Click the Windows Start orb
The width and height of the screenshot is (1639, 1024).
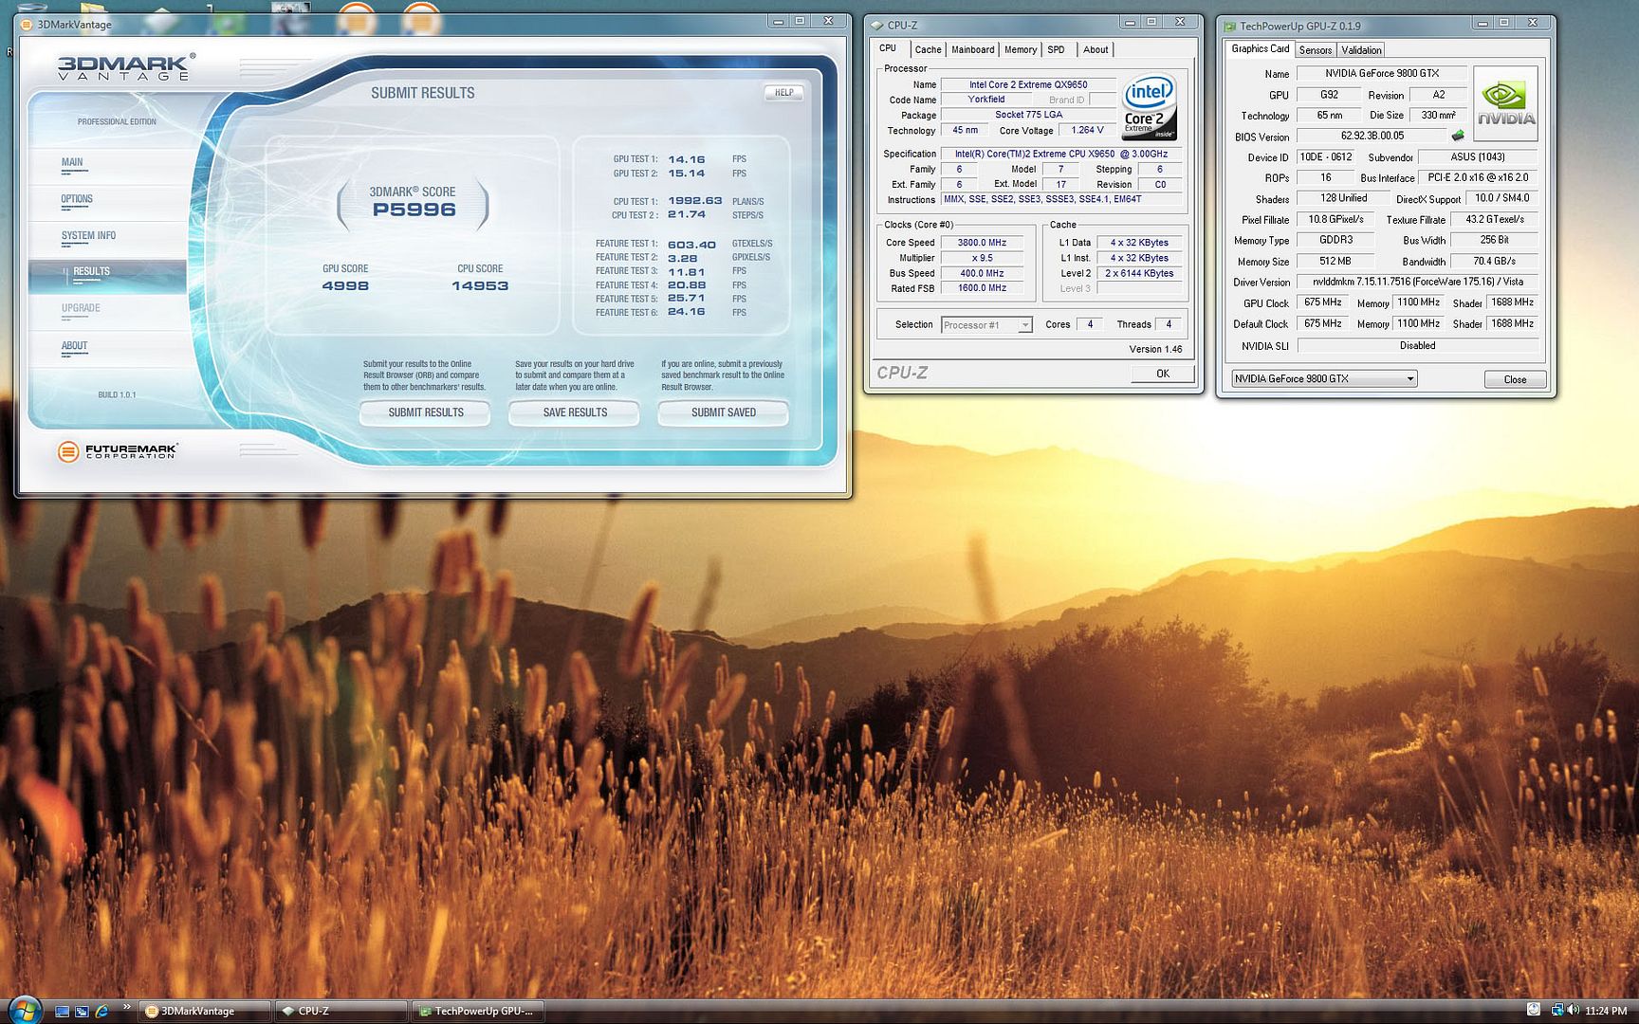23,1010
